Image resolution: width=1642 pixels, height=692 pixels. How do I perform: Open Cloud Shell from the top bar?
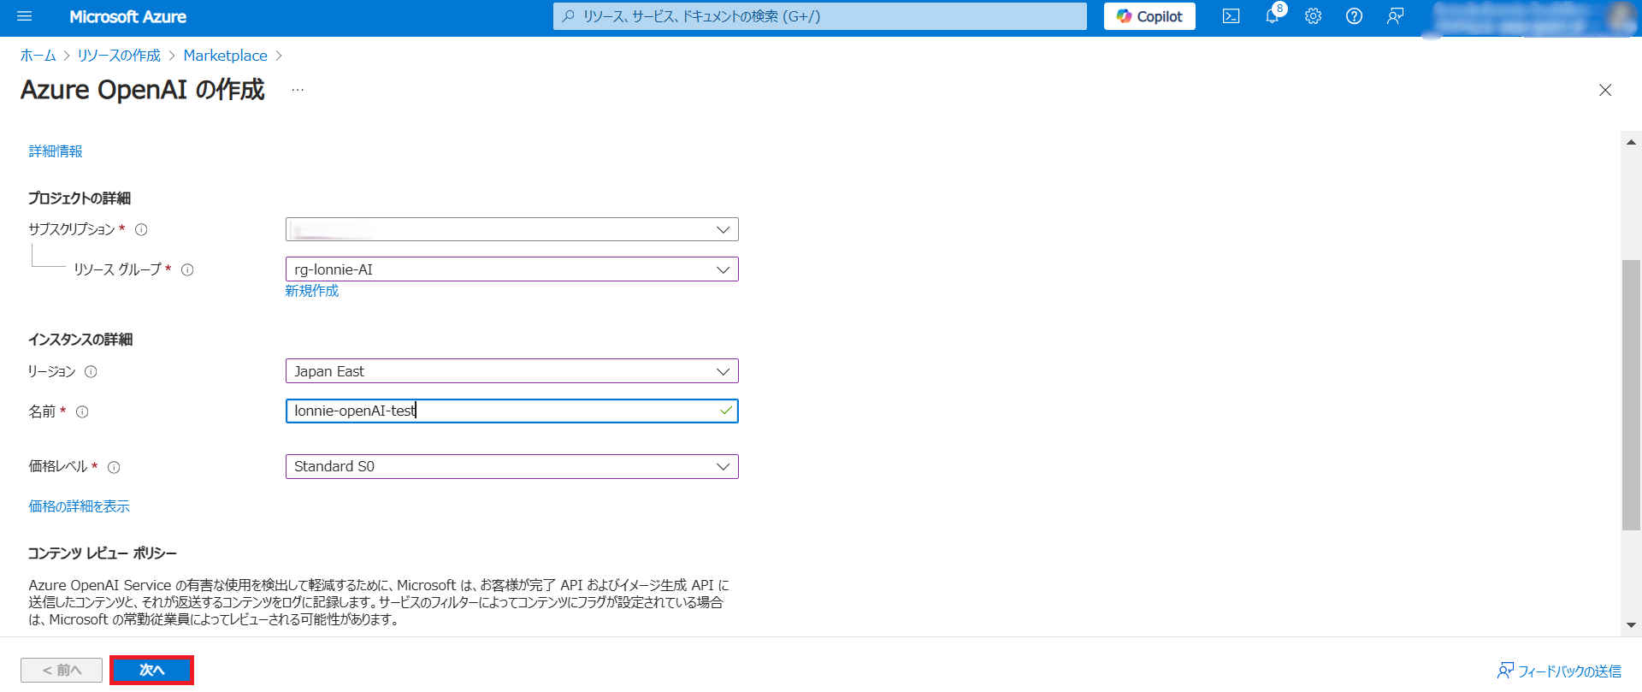tap(1231, 16)
